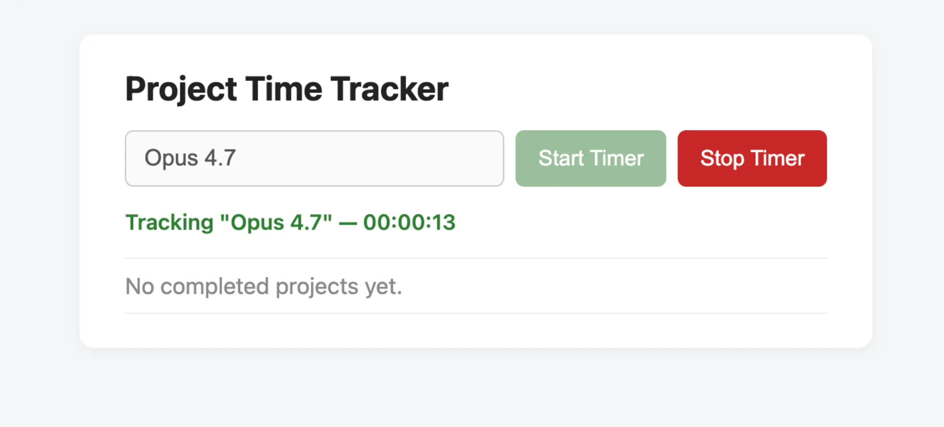This screenshot has width=944, height=427.
Task: Click the empty right side of the text field
Action: [x=406, y=158]
